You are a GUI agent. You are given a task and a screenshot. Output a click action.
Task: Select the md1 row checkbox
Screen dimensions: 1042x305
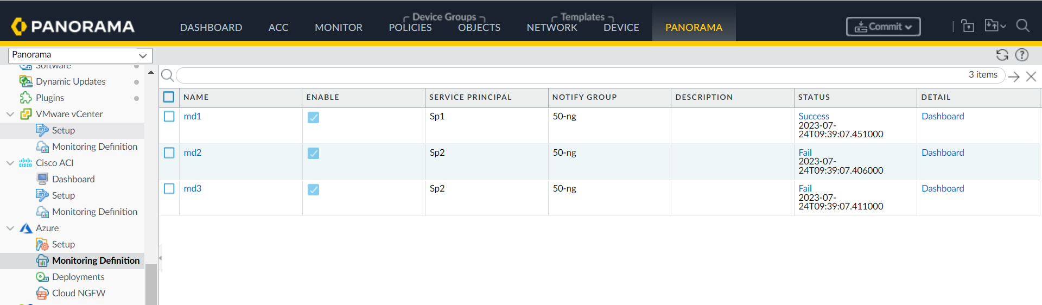(169, 117)
